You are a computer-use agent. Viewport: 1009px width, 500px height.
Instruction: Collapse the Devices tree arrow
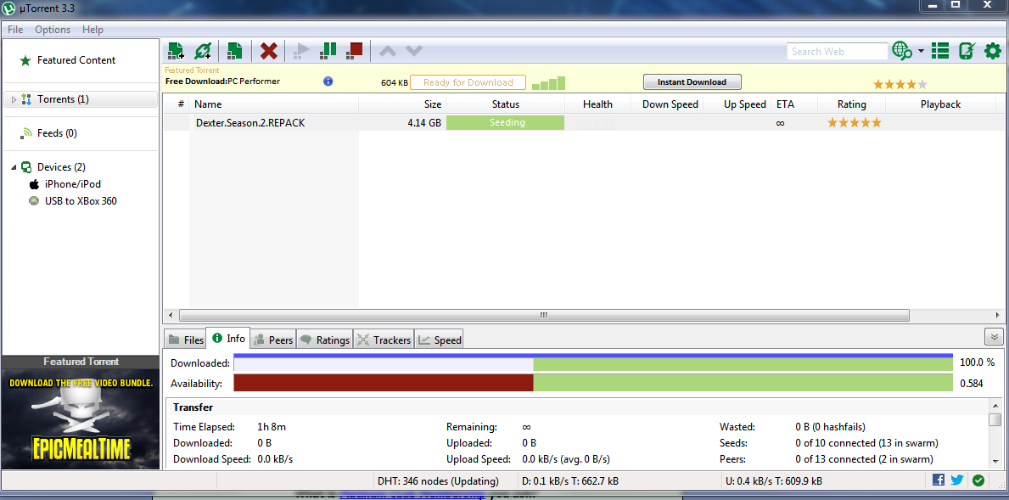click(14, 167)
